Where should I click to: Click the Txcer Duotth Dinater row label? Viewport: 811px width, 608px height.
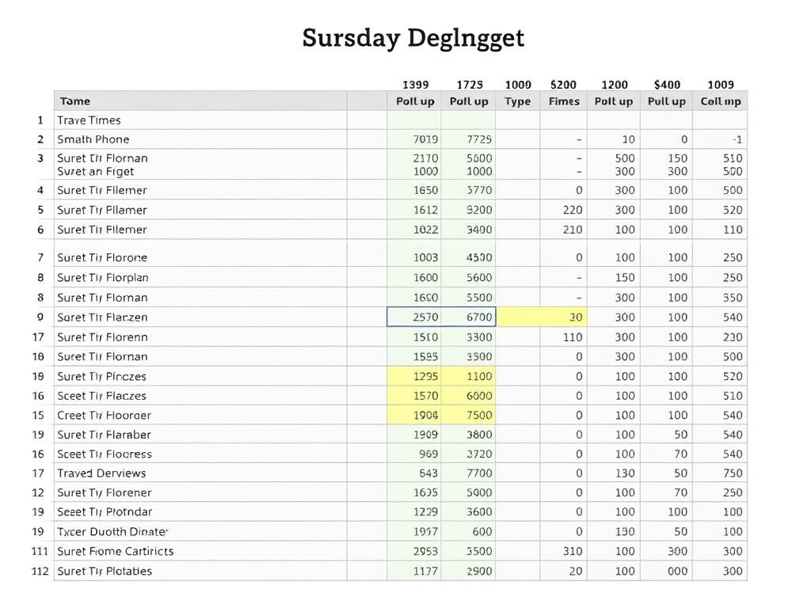[112, 531]
